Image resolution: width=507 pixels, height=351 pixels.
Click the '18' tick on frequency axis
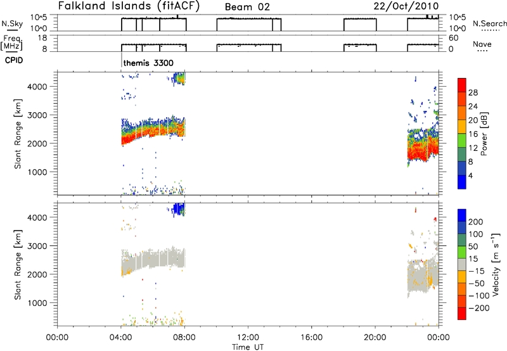(x=42, y=38)
